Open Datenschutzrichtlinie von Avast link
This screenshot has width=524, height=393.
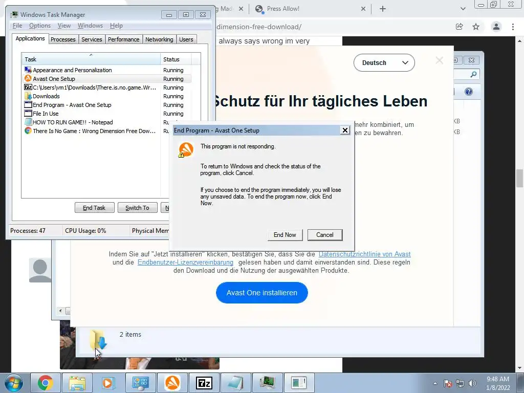coord(364,254)
